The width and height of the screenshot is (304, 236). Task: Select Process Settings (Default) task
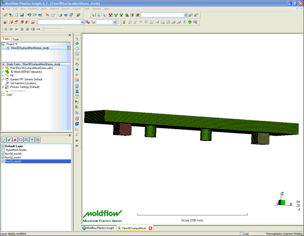[27, 87]
